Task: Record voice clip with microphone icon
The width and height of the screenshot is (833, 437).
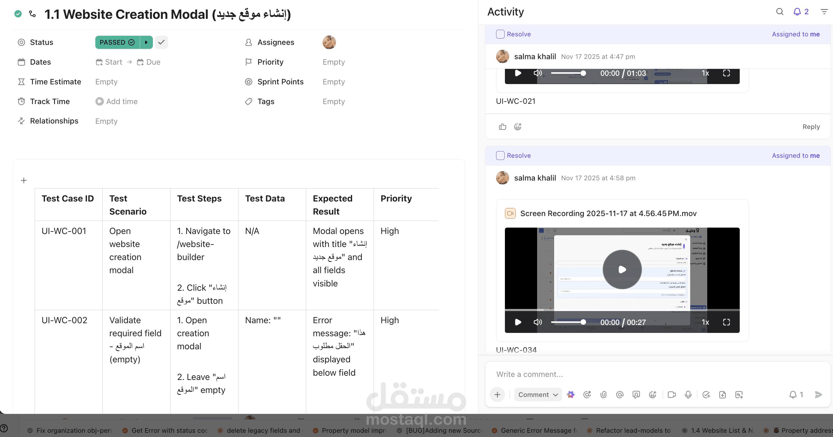Action: tap(688, 395)
